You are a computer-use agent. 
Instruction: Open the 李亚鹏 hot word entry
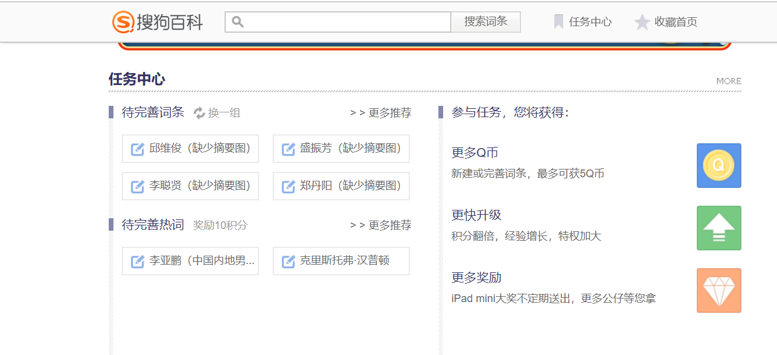[190, 260]
